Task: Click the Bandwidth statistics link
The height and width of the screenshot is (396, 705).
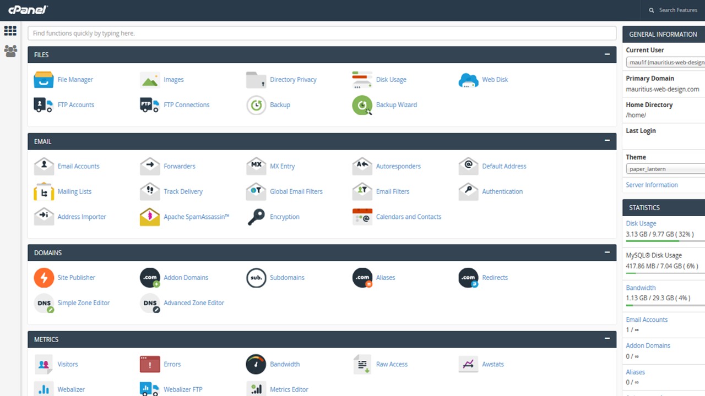Action: click(x=641, y=288)
